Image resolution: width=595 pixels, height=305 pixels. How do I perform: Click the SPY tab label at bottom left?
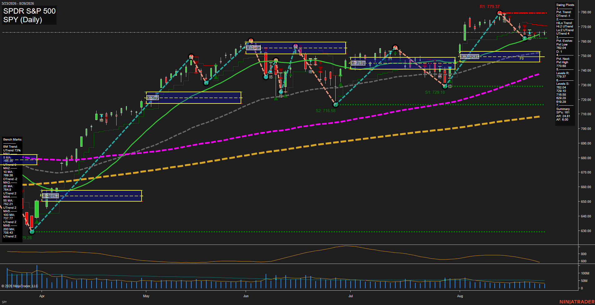point(4,302)
